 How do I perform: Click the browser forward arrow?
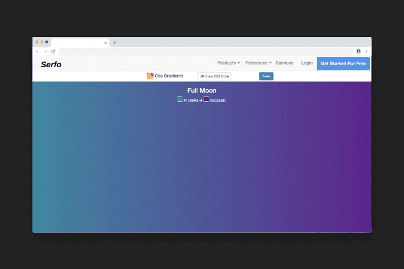[x=45, y=51]
